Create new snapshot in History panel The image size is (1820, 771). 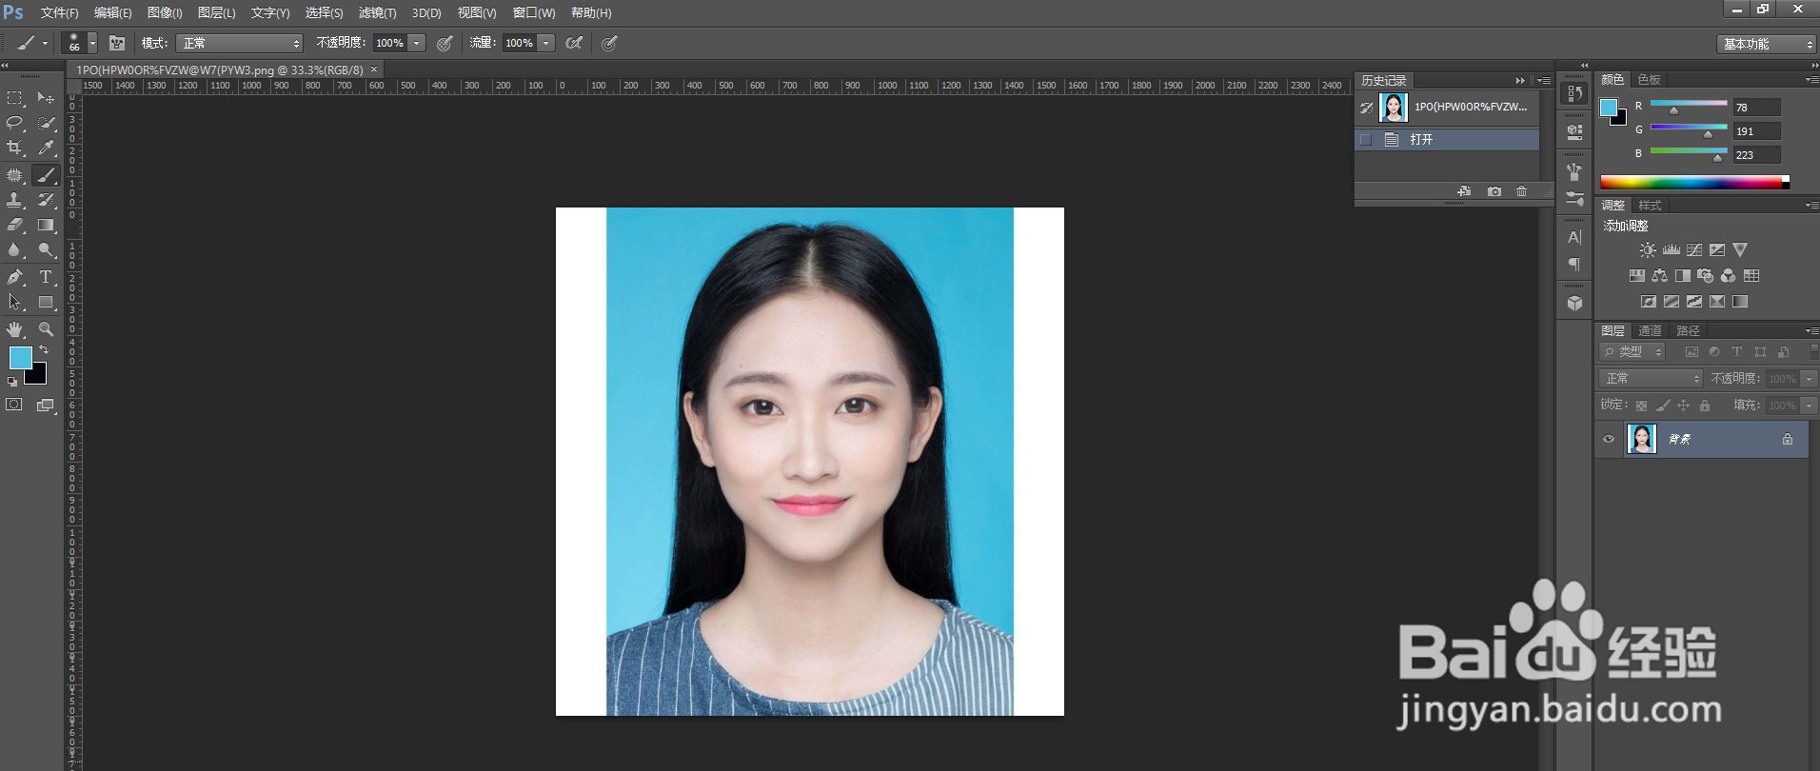coord(1494,191)
